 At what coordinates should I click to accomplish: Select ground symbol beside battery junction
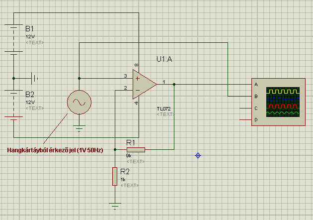(35, 78)
